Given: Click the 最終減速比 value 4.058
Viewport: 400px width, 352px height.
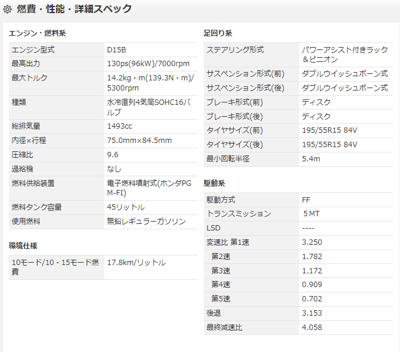Looking at the screenshot, I should pos(312,327).
